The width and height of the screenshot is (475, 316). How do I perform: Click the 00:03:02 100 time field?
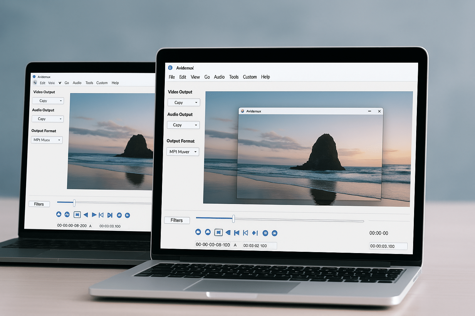click(x=259, y=245)
